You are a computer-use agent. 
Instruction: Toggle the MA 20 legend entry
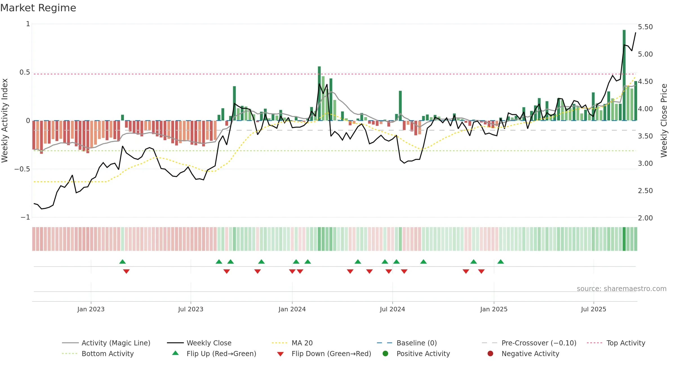pyautogui.click(x=292, y=343)
